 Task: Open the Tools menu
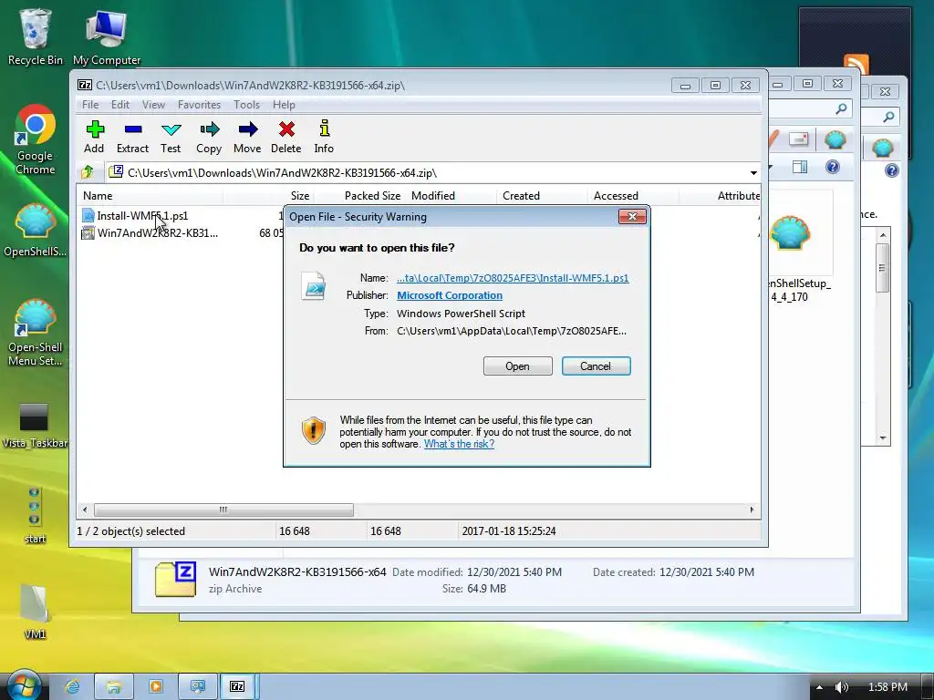click(246, 105)
